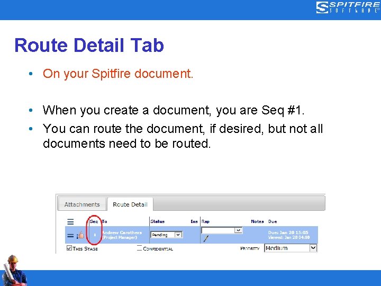Click the Status column header
The image size is (381, 286).
click(x=158, y=221)
